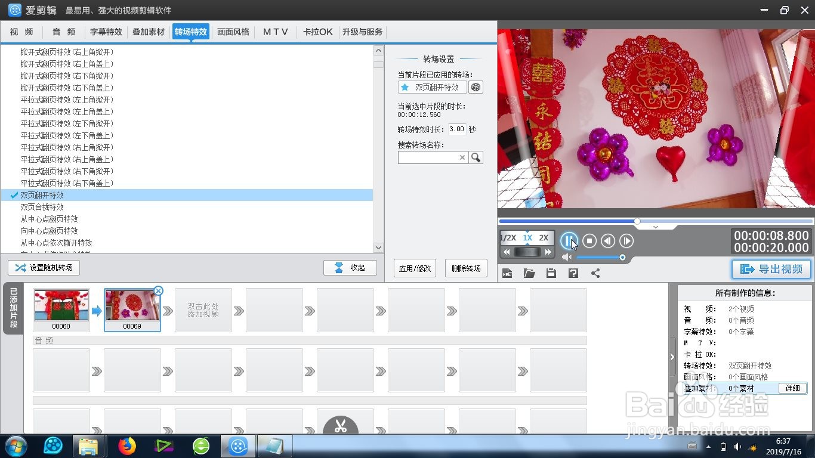The height and width of the screenshot is (458, 815).
Task: Expand the right side panel arrow
Action: pos(673,357)
